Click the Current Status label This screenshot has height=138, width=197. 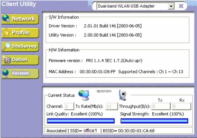click(61, 95)
